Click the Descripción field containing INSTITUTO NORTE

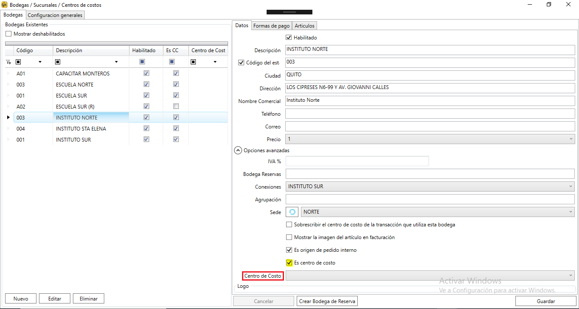tap(430, 50)
